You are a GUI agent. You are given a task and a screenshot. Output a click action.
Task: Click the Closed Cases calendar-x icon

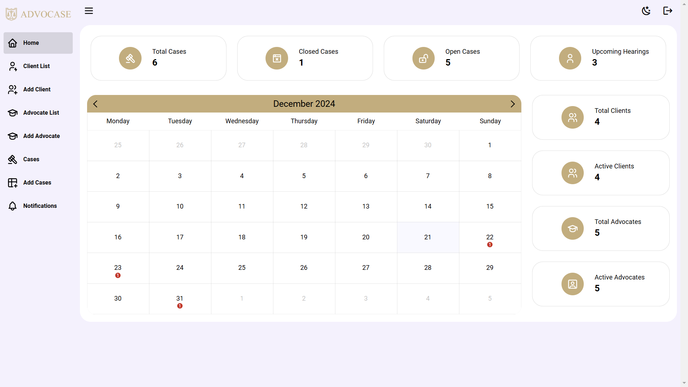point(277,58)
